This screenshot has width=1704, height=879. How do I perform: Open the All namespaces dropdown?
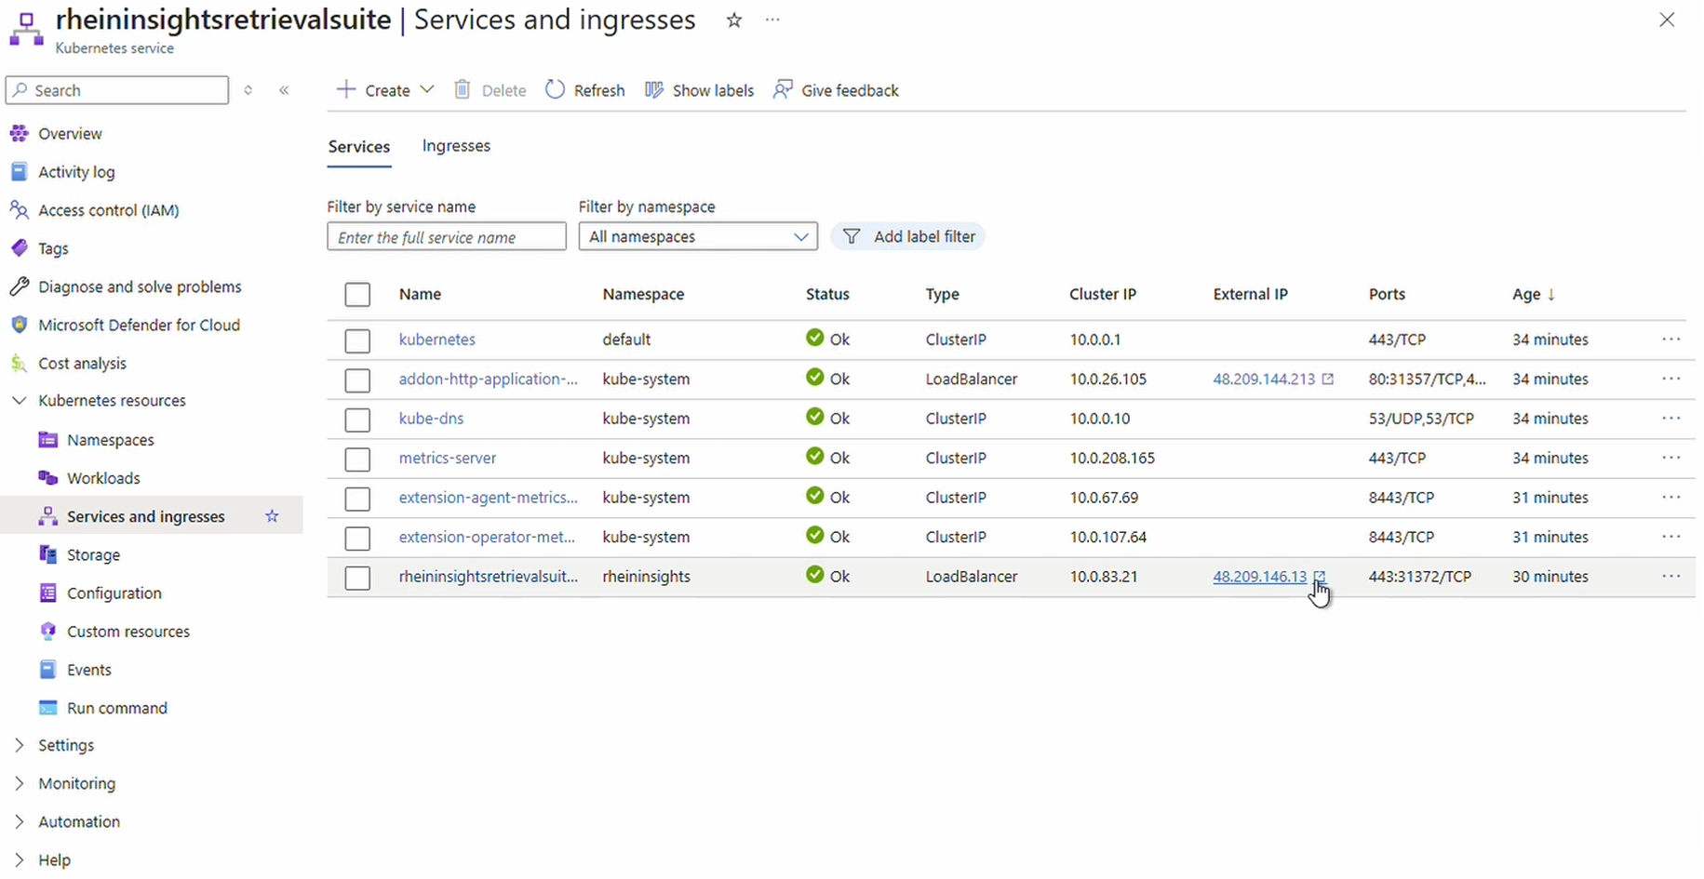pyautogui.click(x=698, y=236)
